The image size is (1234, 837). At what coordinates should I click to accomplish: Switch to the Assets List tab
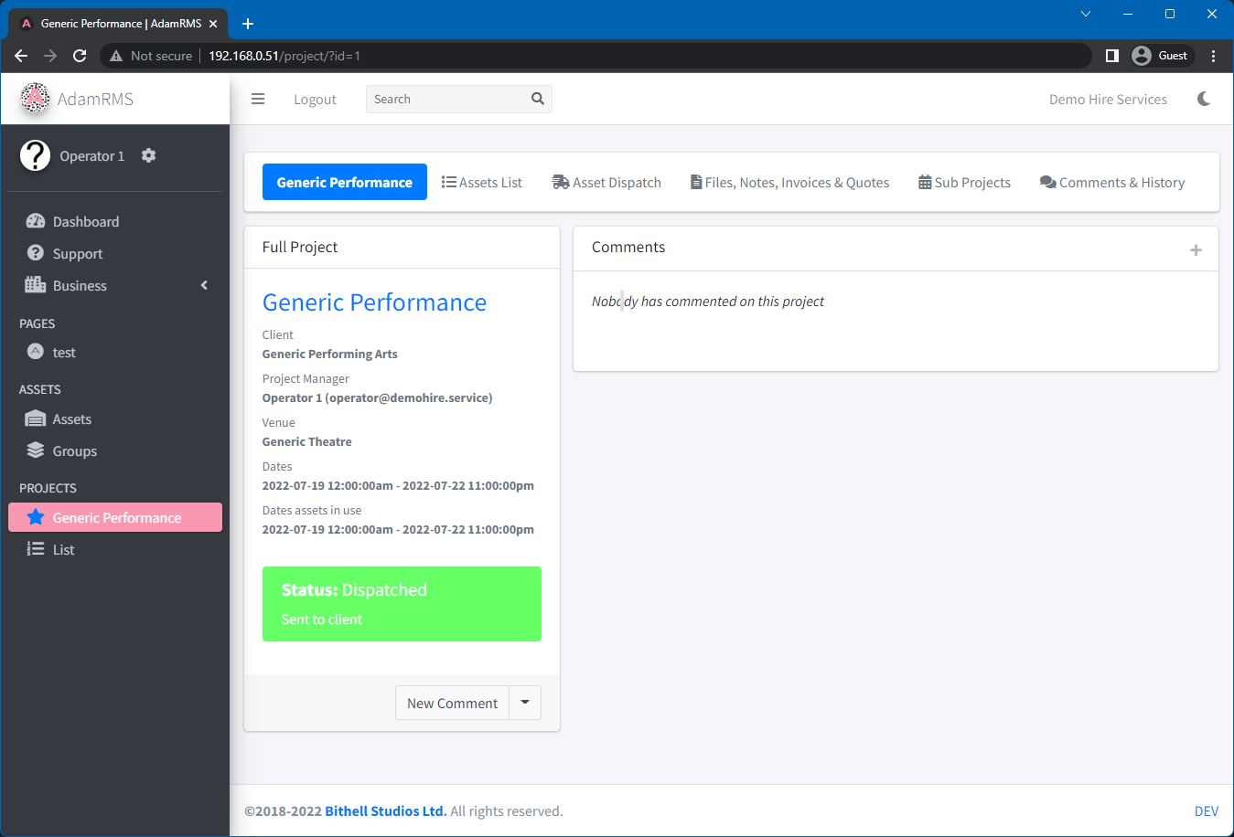pos(482,182)
